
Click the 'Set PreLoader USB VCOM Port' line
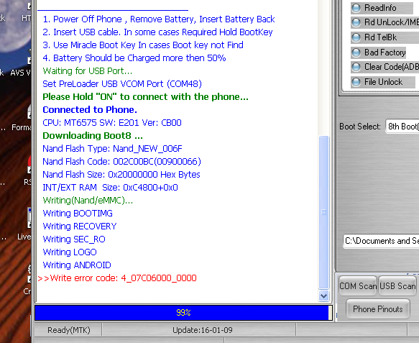click(122, 84)
